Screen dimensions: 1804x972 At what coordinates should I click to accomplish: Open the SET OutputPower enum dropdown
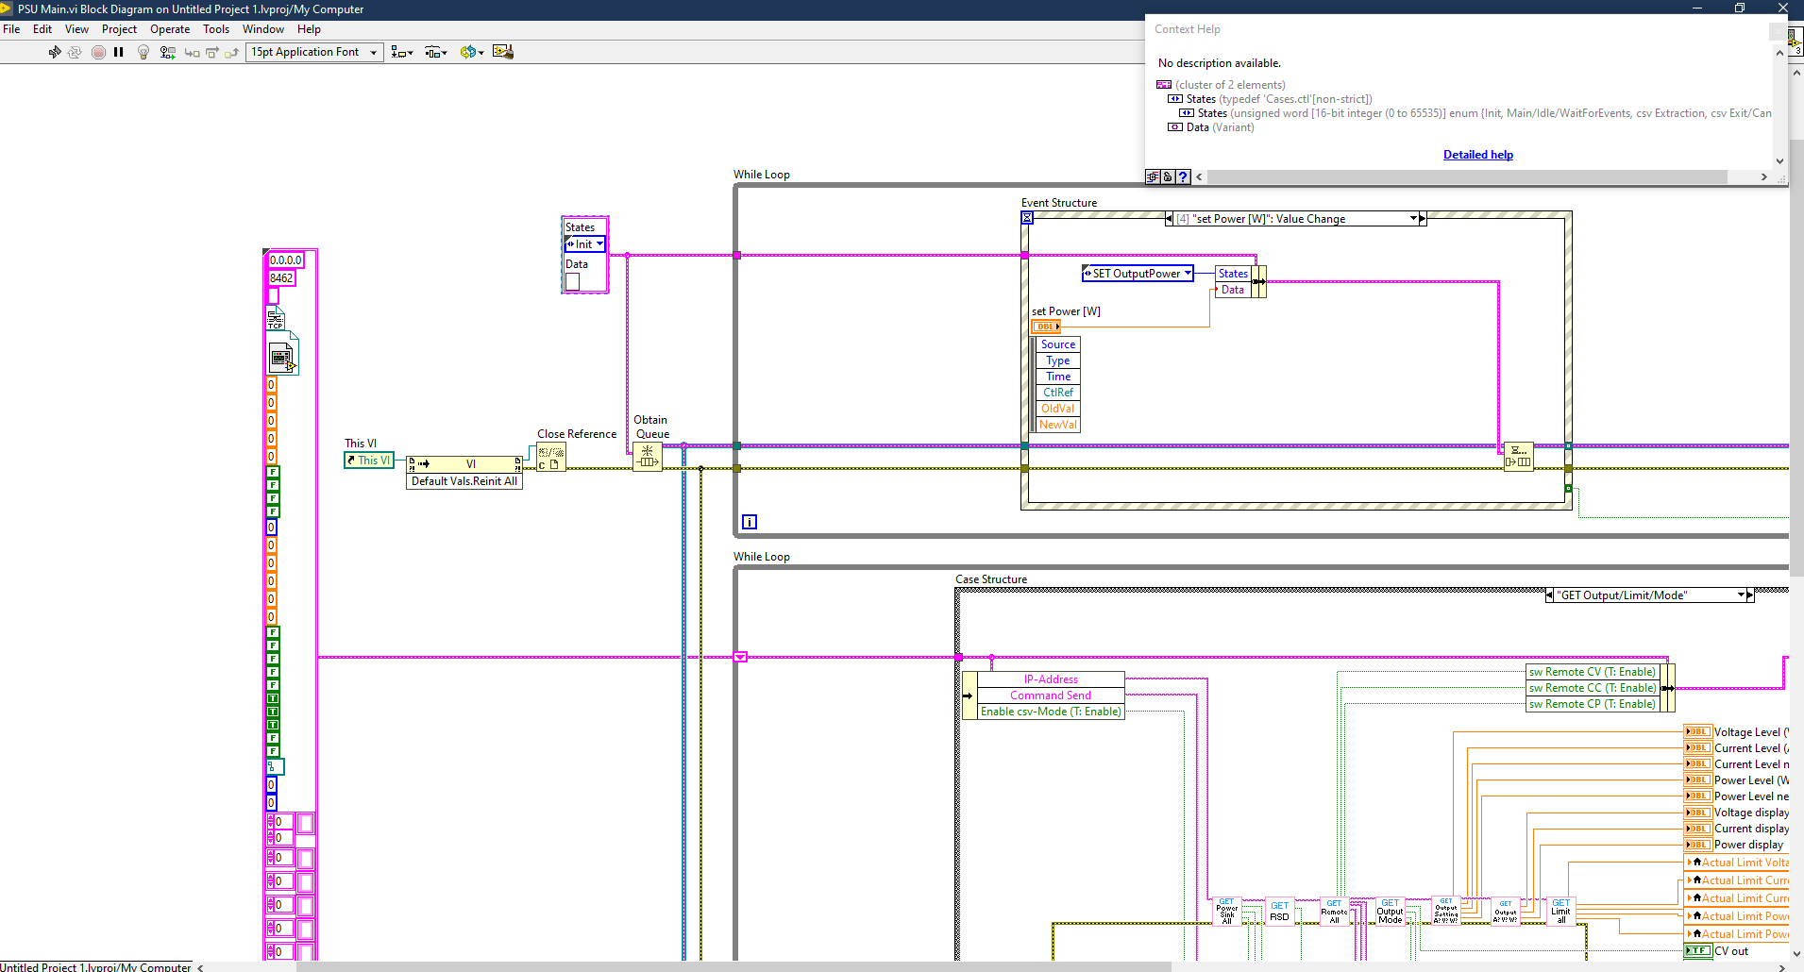pyautogui.click(x=1188, y=274)
